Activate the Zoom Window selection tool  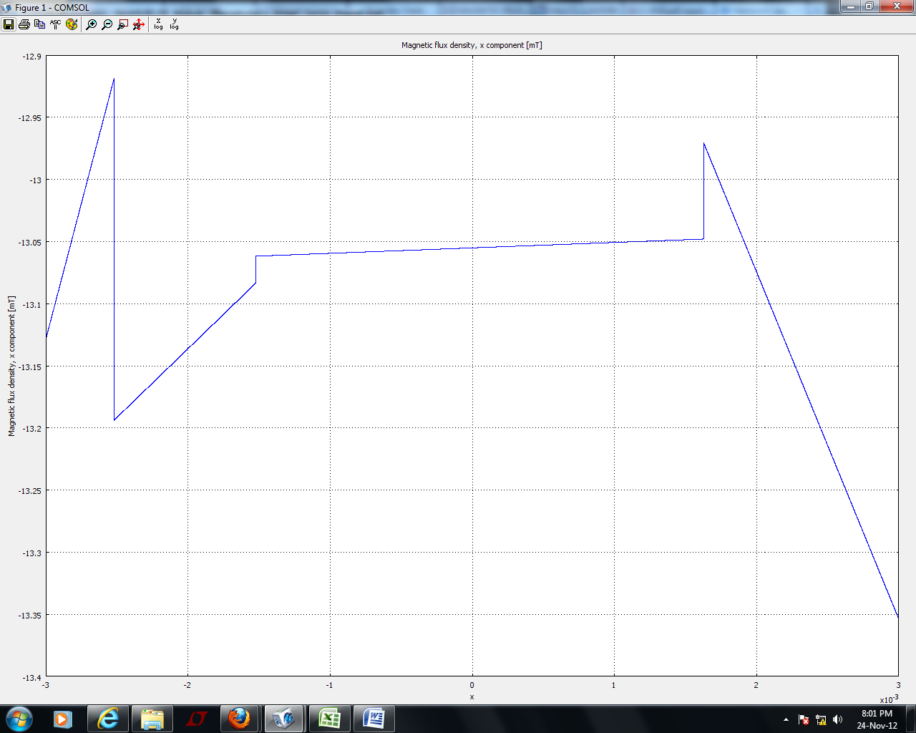point(123,24)
